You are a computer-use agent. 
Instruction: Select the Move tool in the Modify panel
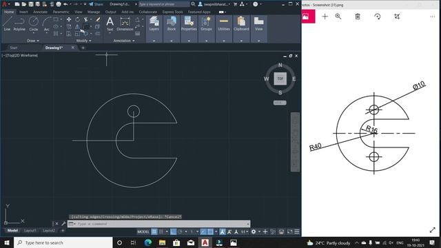point(69,19)
